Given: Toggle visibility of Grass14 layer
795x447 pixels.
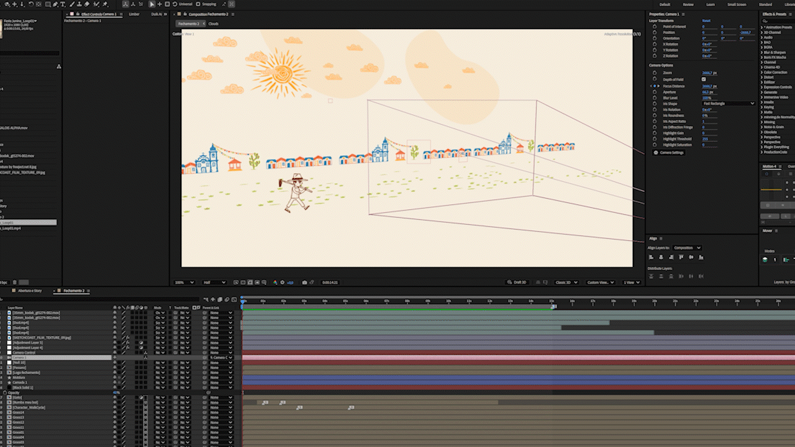Looking at the screenshot, I should click(115, 412).
